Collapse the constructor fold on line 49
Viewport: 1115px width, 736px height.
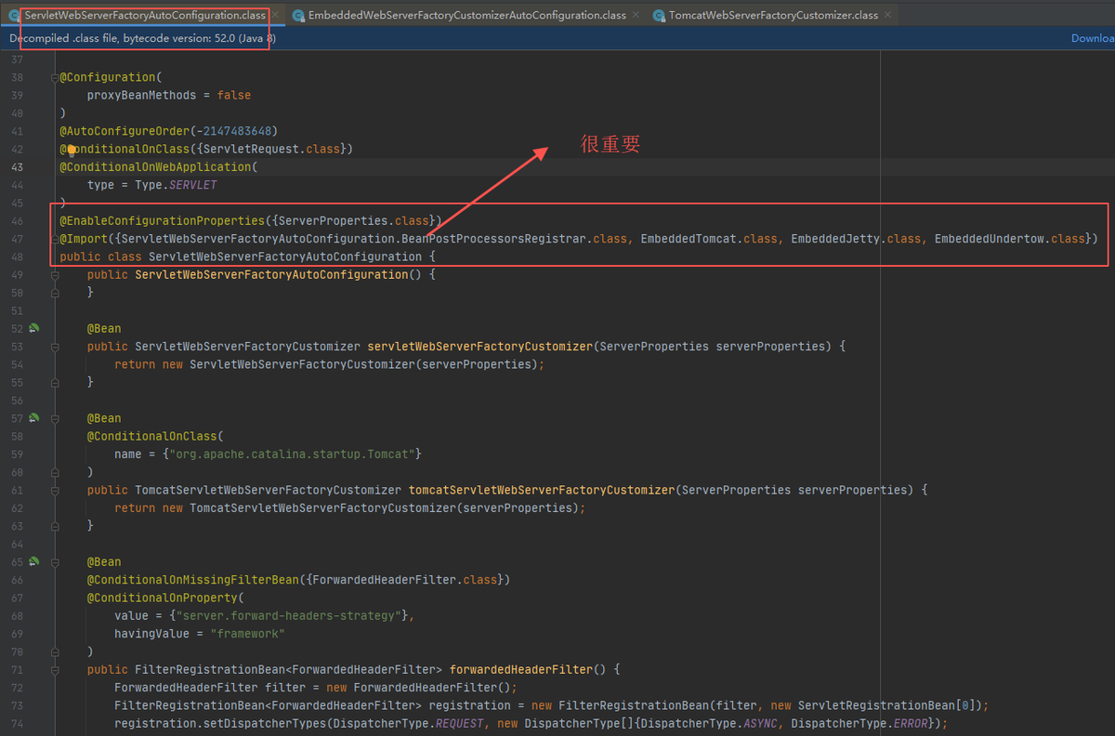(55, 274)
